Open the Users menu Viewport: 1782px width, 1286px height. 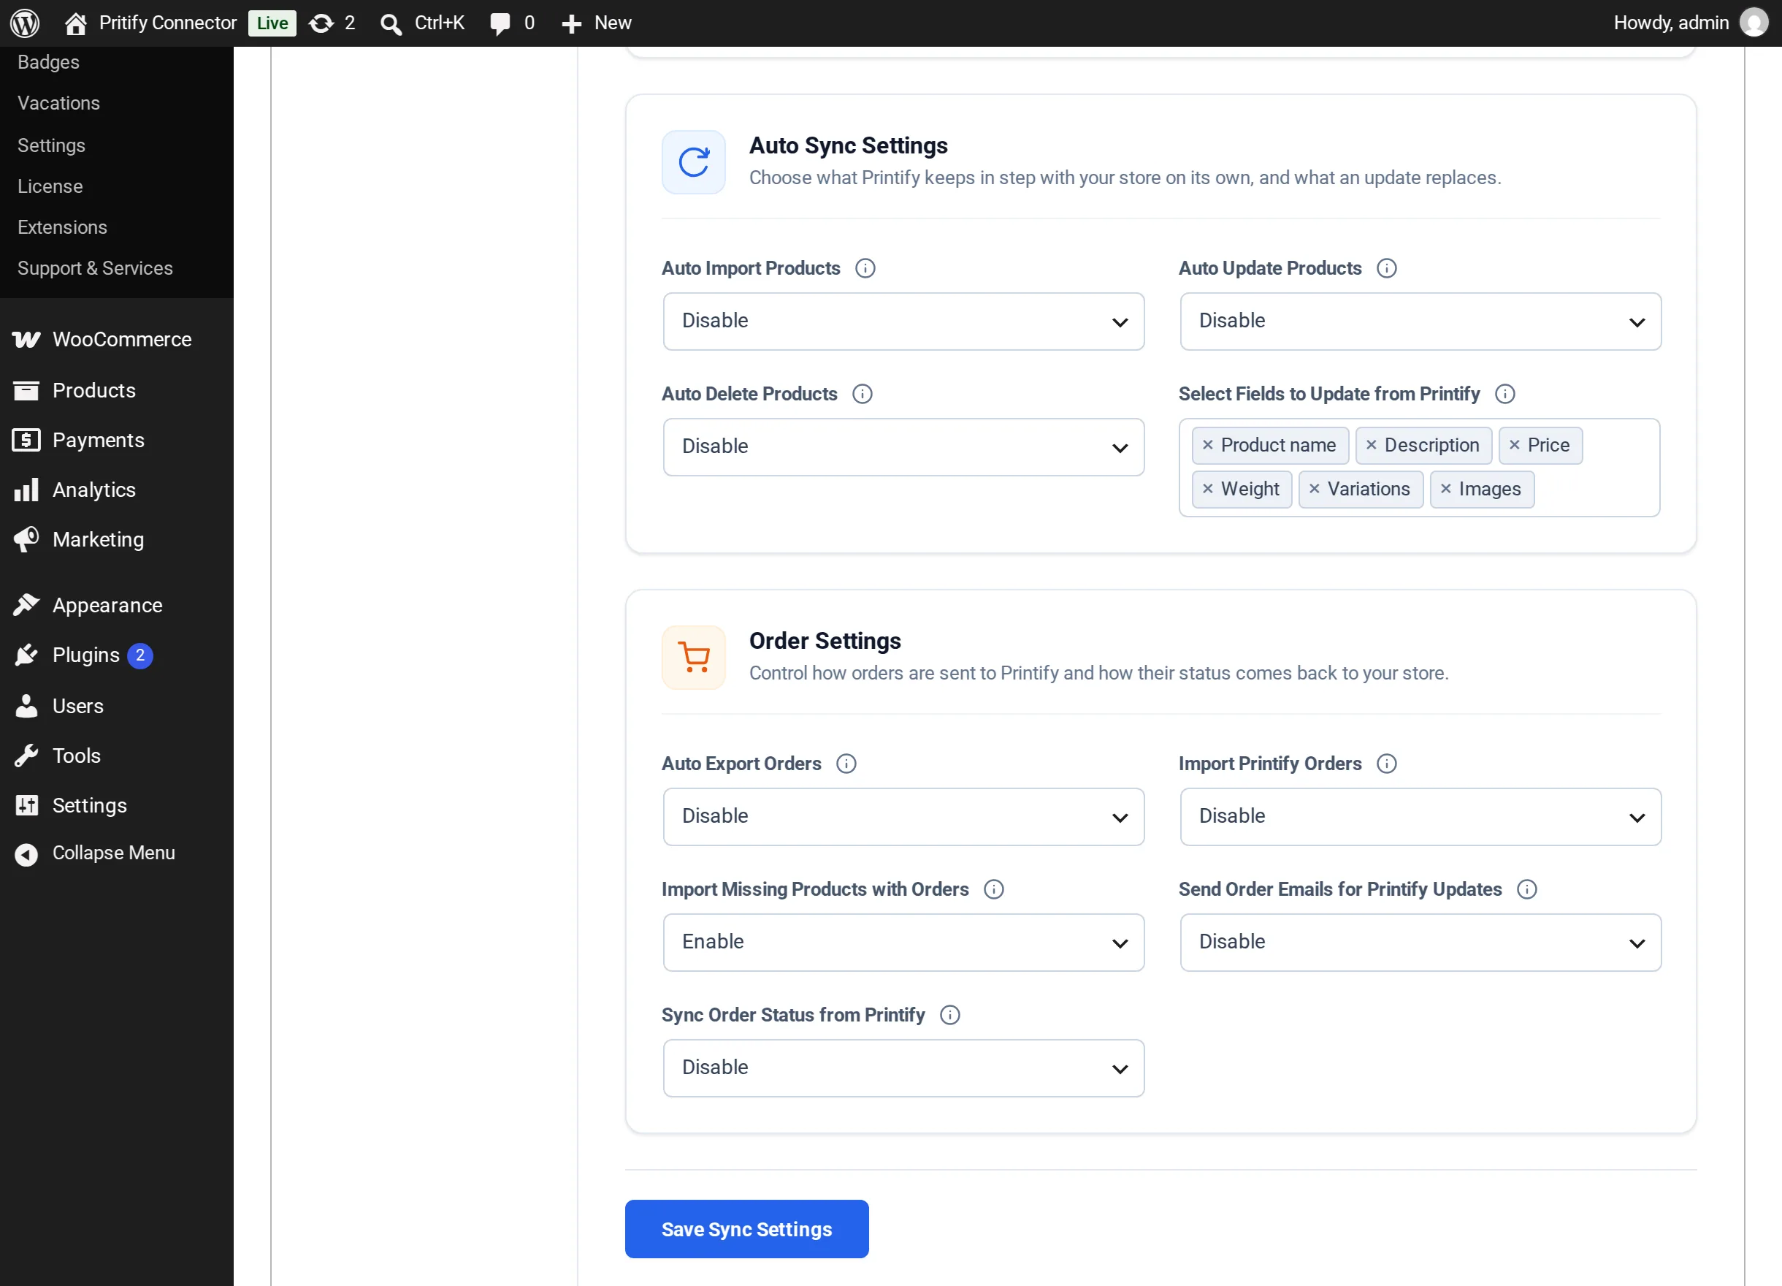tap(116, 706)
